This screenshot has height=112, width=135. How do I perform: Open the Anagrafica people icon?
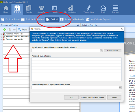click(x=42, y=8)
